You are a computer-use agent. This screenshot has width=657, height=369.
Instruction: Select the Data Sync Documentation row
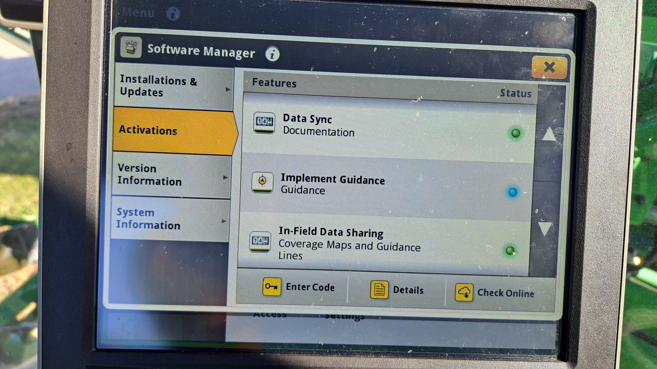(x=389, y=128)
